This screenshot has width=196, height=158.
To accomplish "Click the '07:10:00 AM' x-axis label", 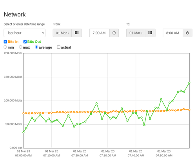I will (x=51, y=156).
